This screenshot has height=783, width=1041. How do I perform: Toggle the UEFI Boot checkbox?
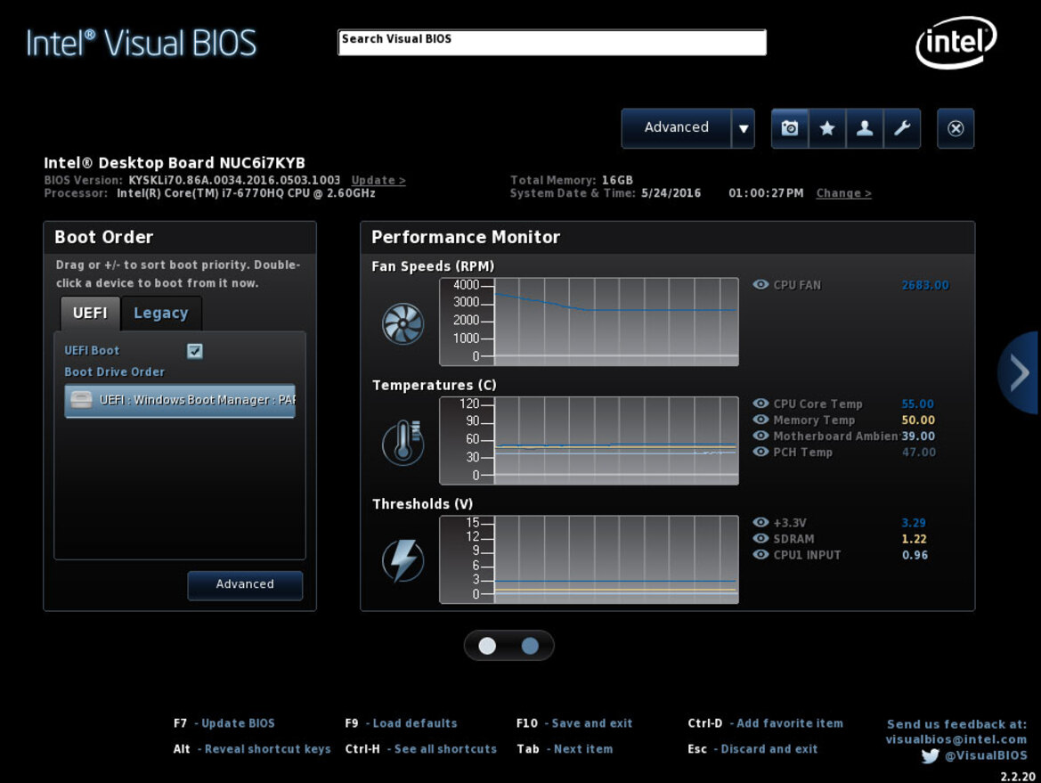point(194,351)
